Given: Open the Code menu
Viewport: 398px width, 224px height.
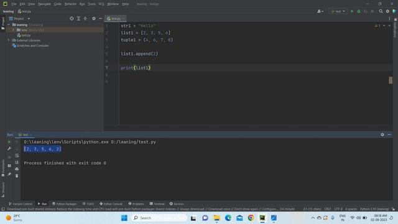Looking at the screenshot, I should pyautogui.click(x=58, y=4).
